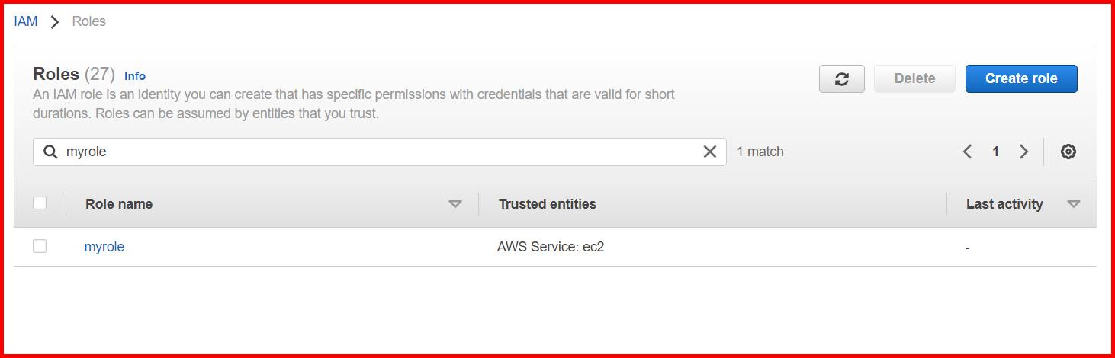1115x358 pixels.
Task: Check the box next to myrole
Action: [40, 246]
